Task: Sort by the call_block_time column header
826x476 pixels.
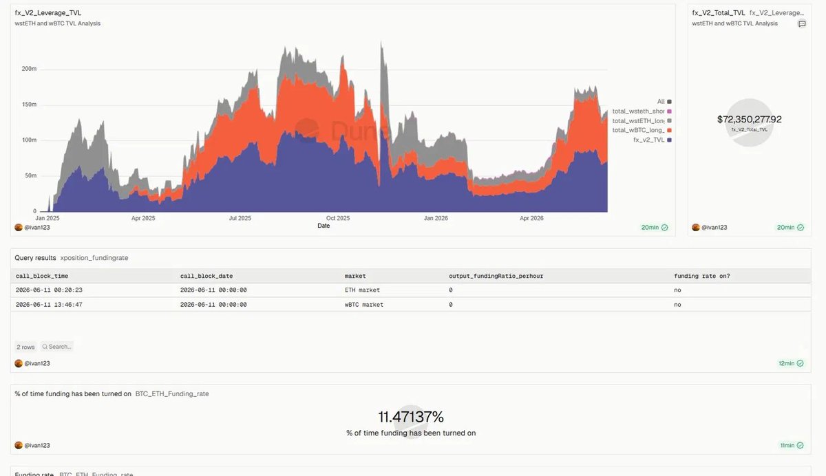Action: coord(41,276)
